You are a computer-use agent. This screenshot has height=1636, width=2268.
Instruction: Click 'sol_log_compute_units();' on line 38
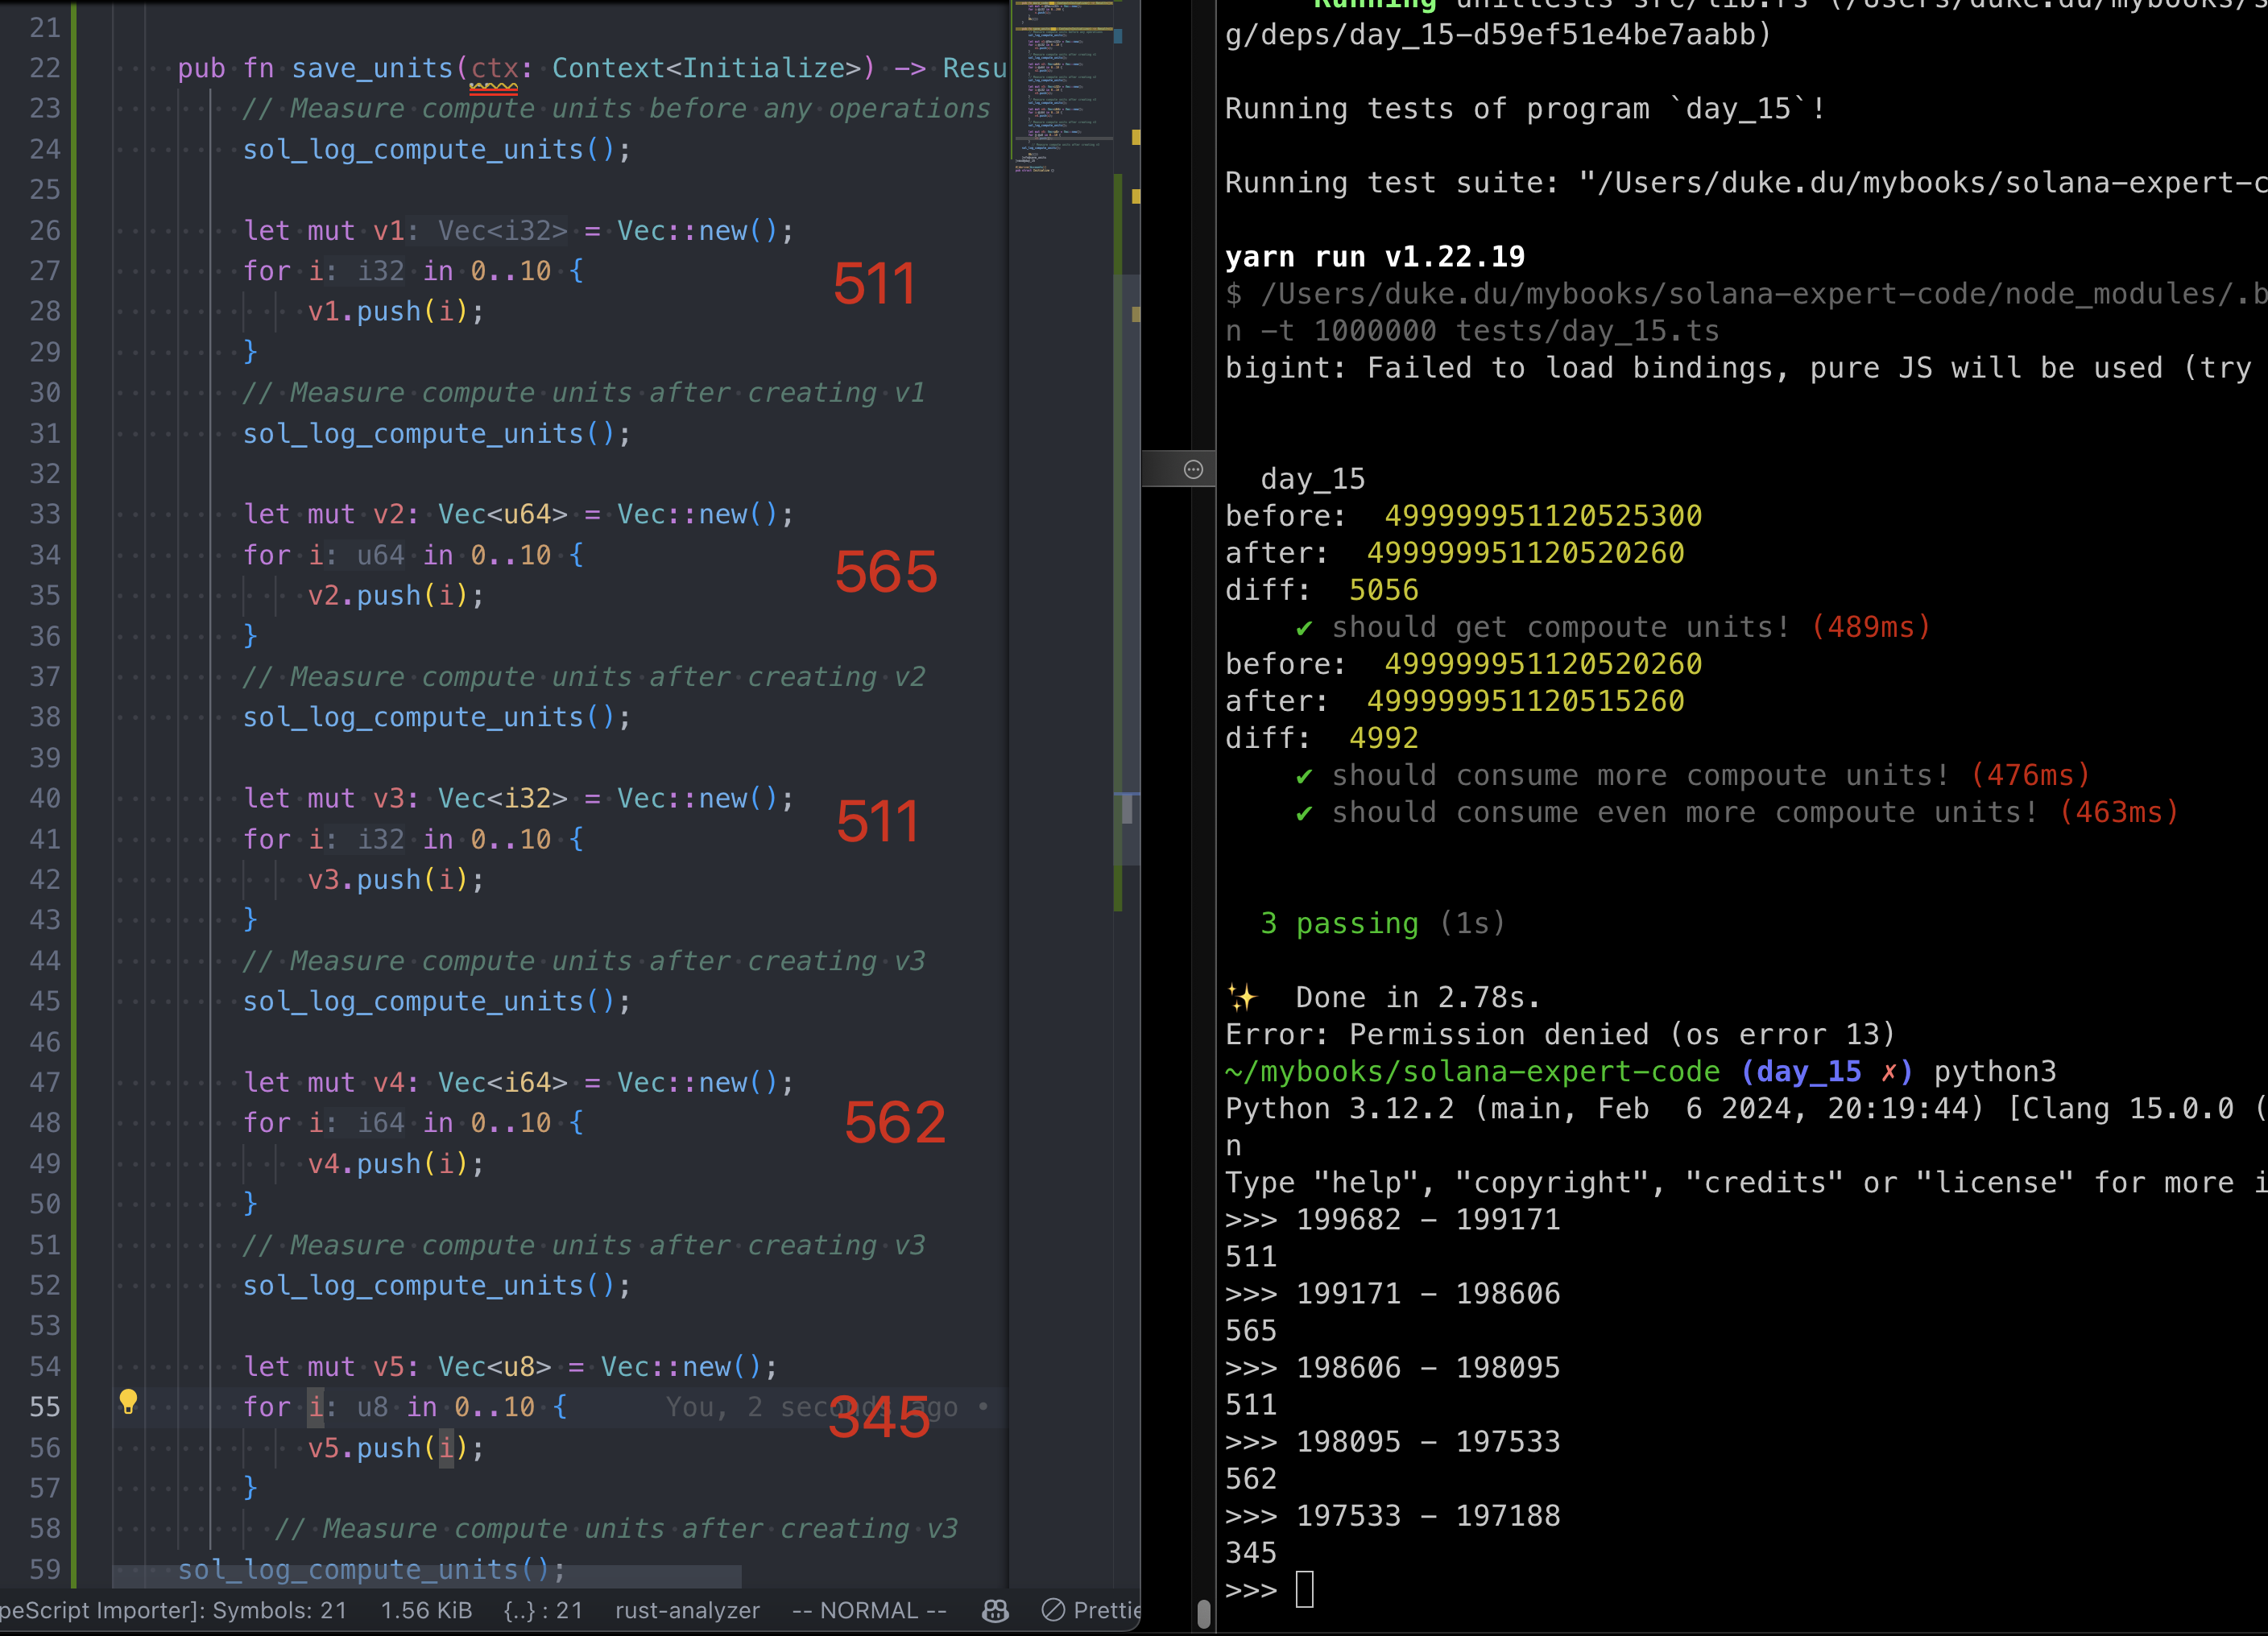437,717
